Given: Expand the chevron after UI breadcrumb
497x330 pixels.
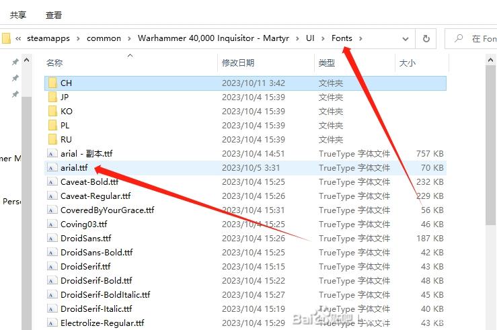Looking at the screenshot, I should point(323,38).
